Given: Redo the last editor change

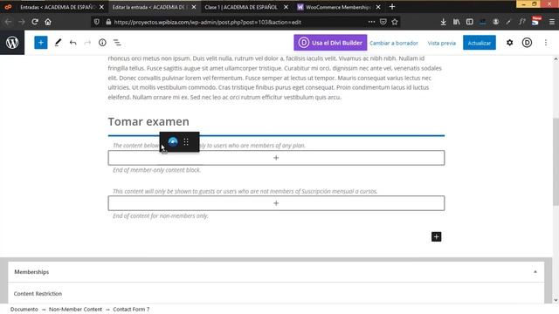Looking at the screenshot, I should [x=87, y=43].
